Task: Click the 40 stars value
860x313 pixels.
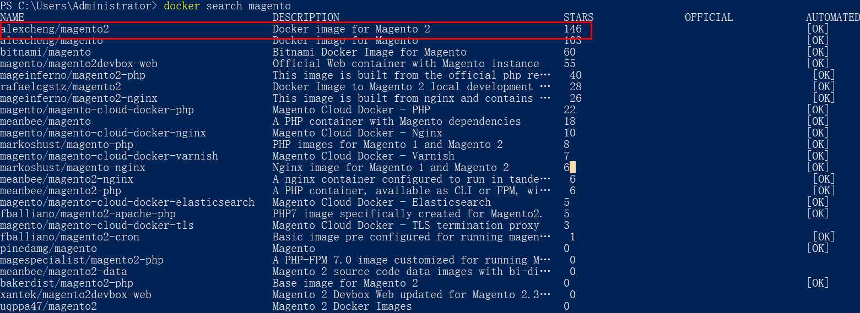Action: tap(576, 75)
